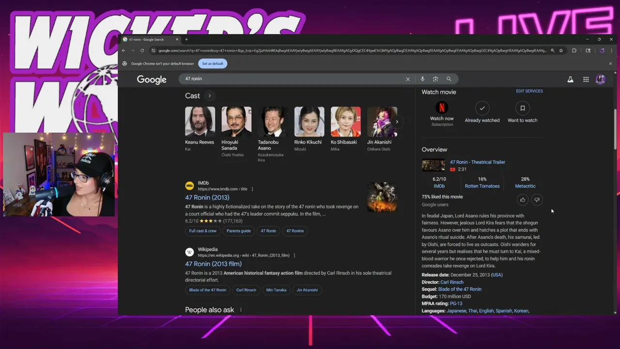
Task: Show more cast with right chevron
Action: (x=397, y=122)
